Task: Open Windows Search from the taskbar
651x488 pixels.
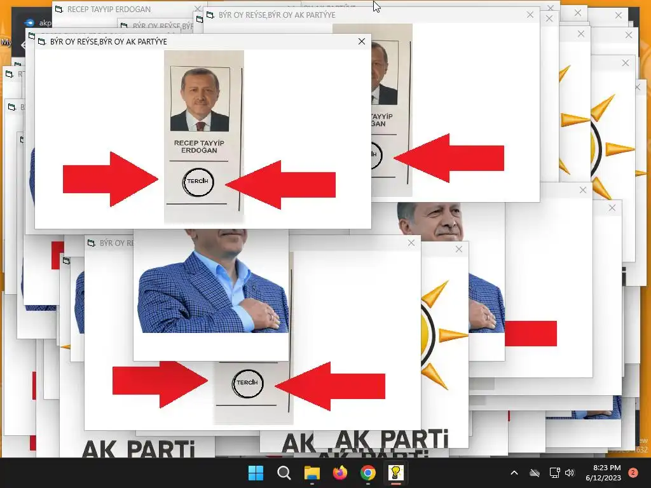Action: click(x=284, y=473)
